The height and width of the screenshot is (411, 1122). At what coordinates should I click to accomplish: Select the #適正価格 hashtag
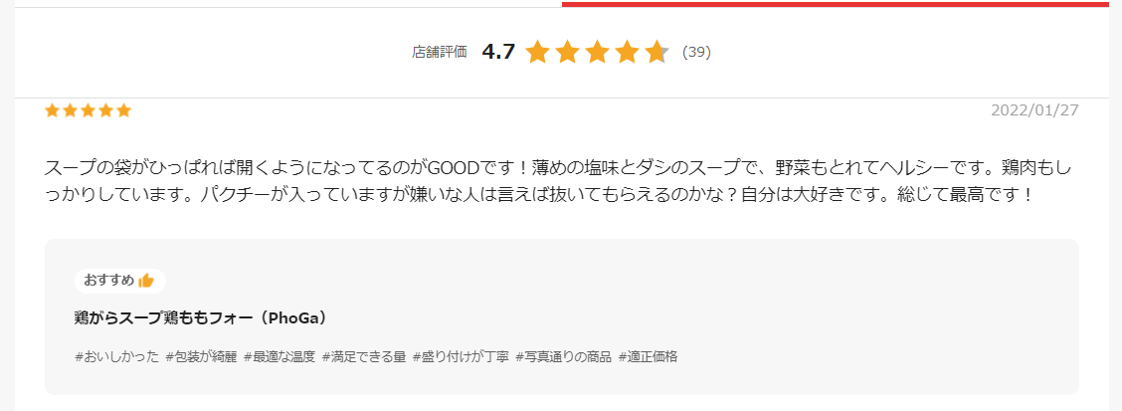649,356
